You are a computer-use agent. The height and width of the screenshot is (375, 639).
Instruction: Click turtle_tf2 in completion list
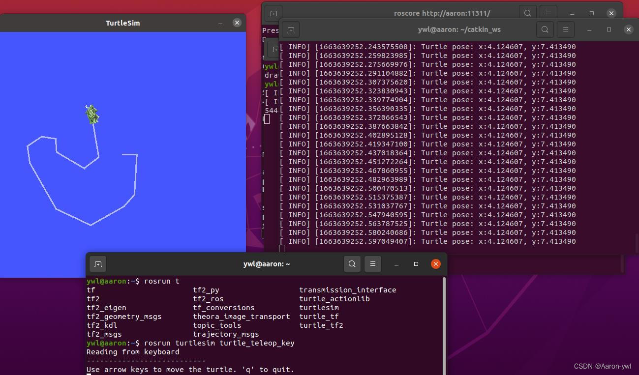[321, 325]
